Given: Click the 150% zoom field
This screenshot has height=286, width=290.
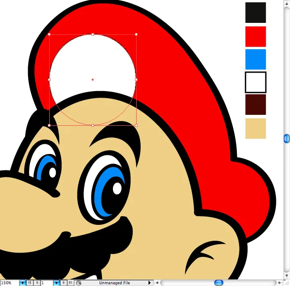Looking at the screenshot, I should click(10, 283).
